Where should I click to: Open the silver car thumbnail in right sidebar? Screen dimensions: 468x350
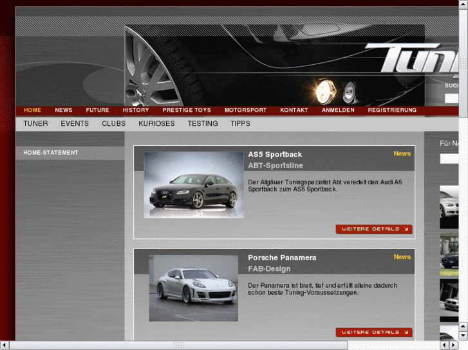[x=449, y=207]
